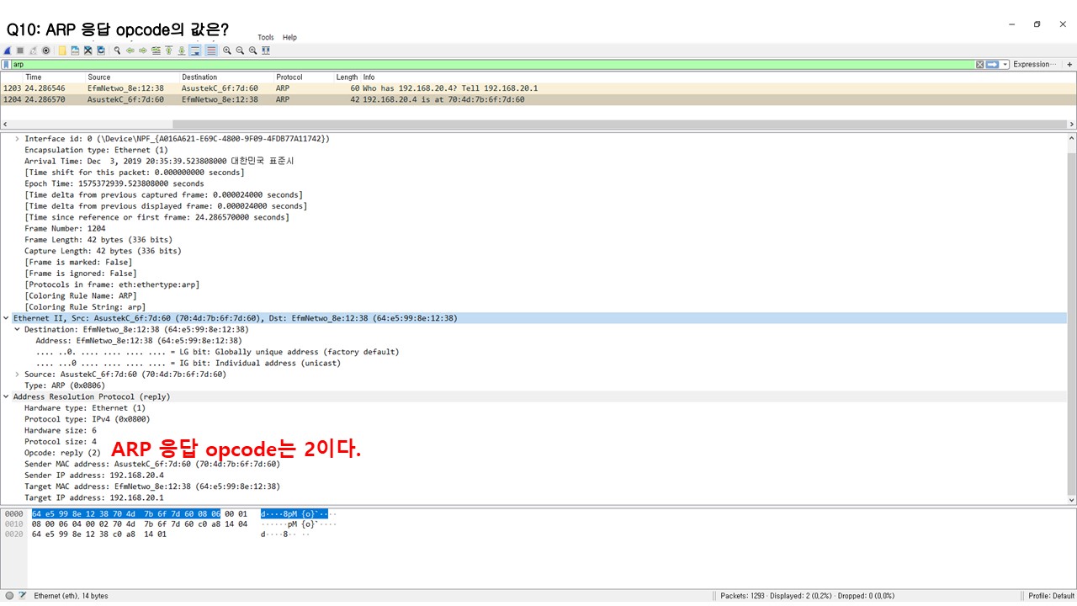Viewport: 1077px width, 606px height.
Task: Select the Opcode: reply (2) field
Action: [x=62, y=453]
